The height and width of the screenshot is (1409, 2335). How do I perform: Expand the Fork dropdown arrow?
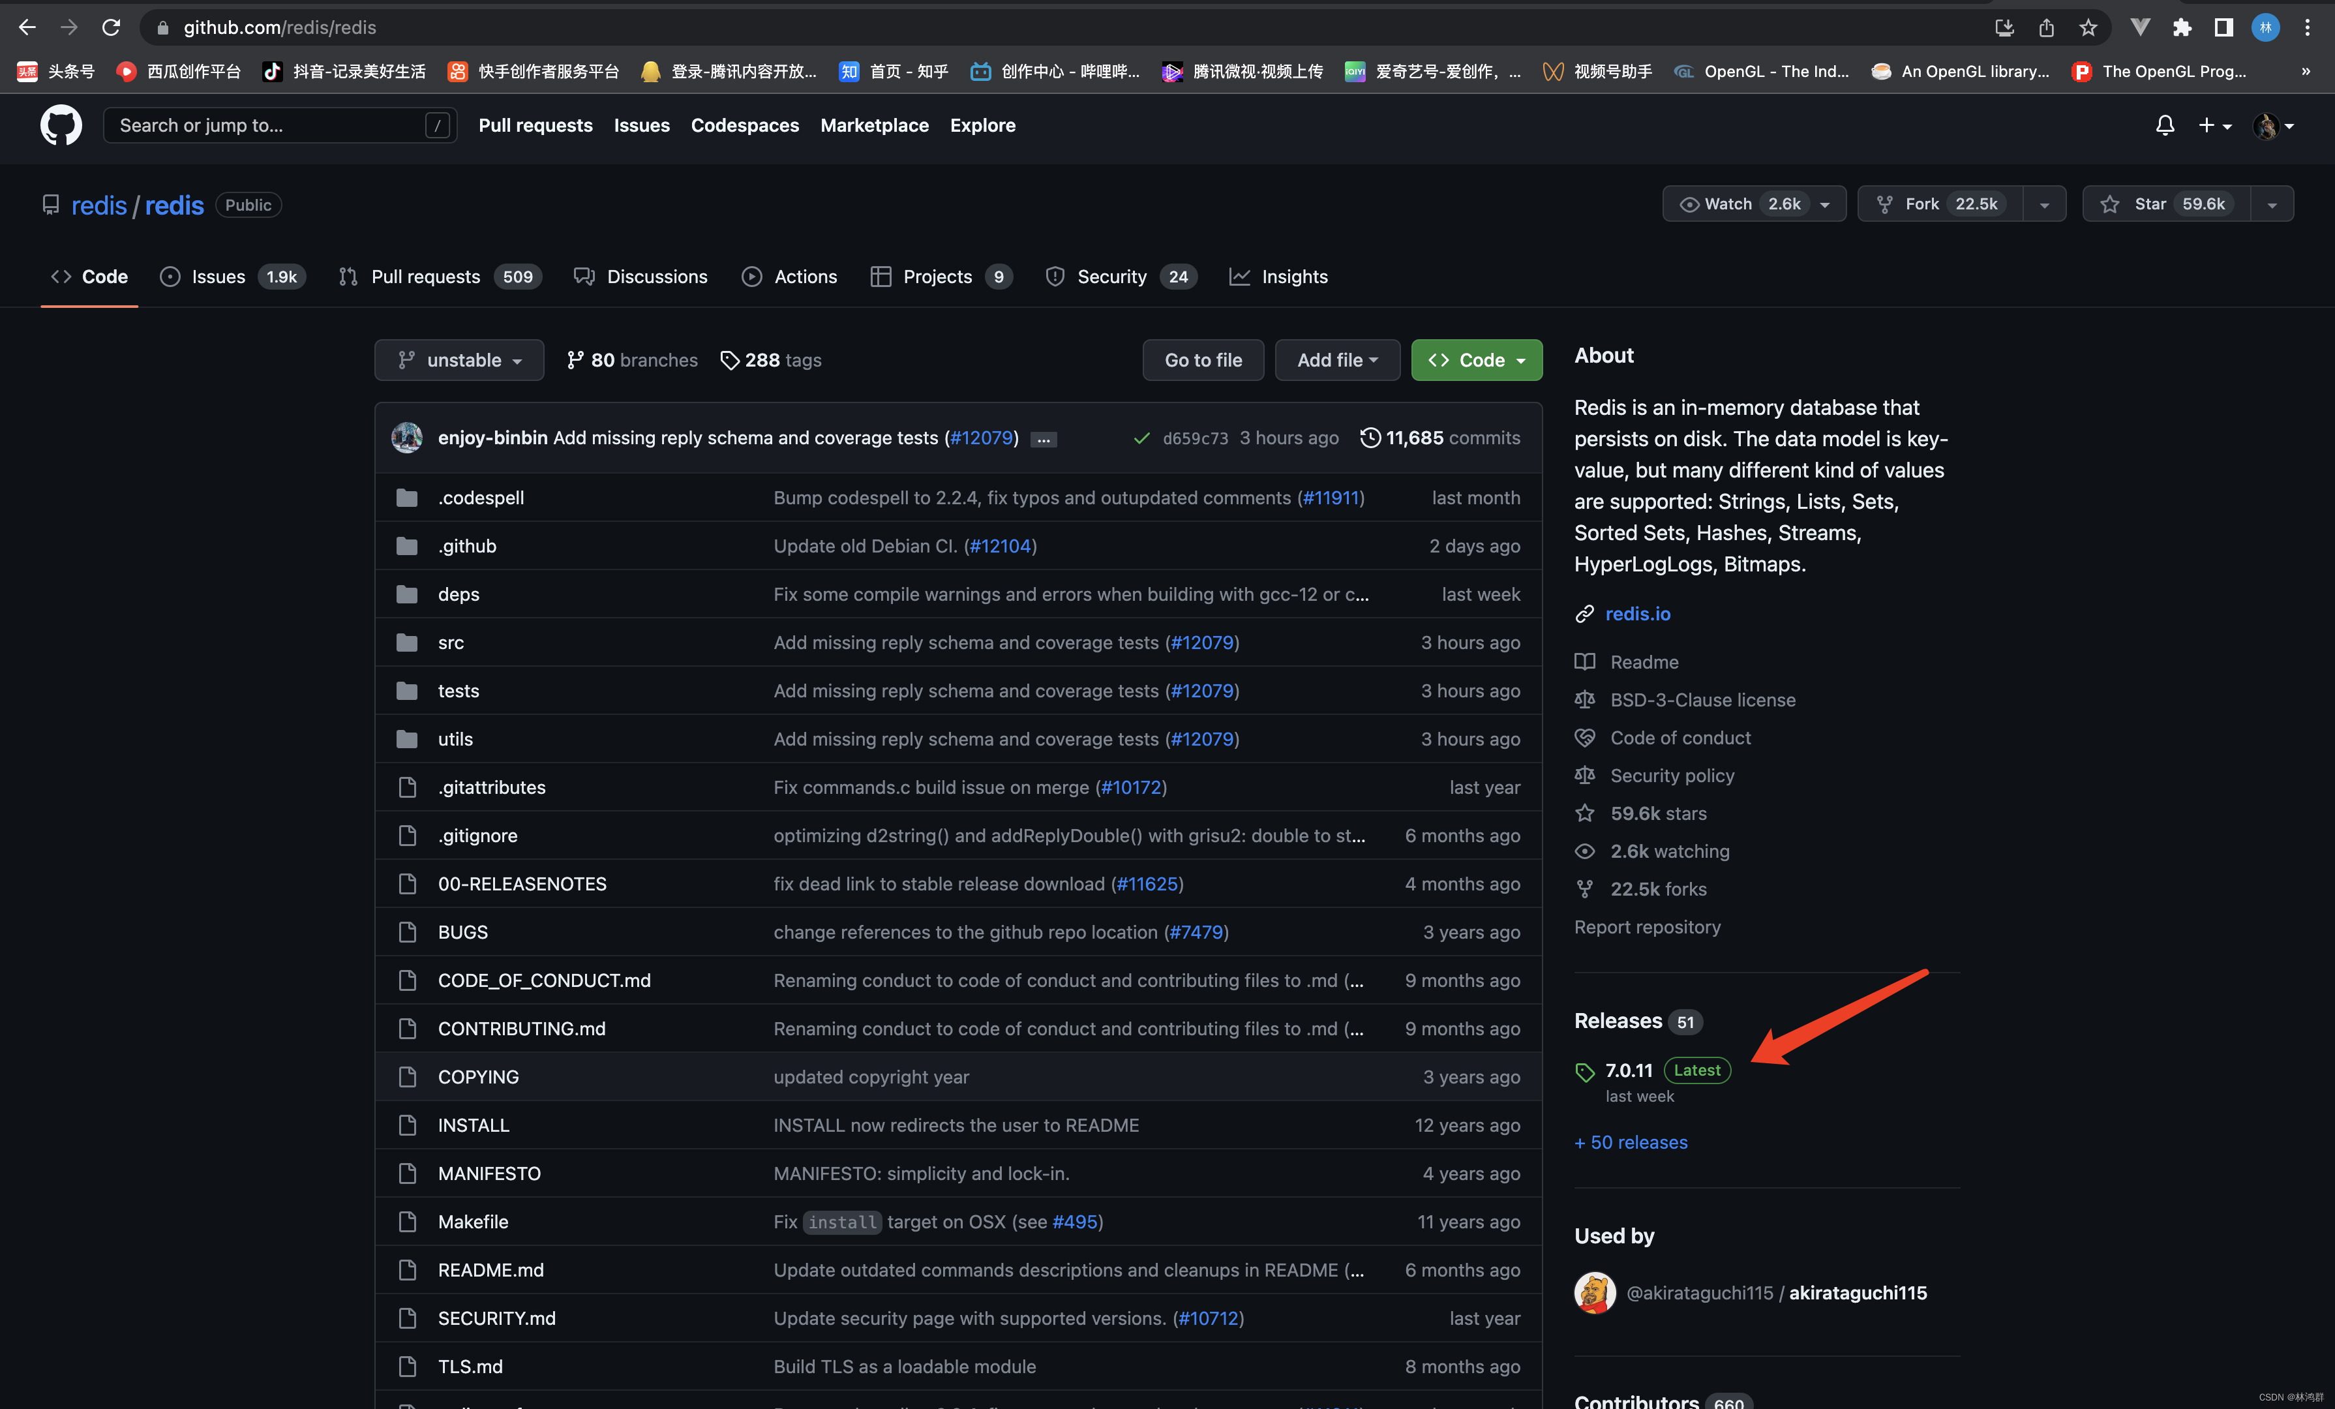click(x=2044, y=204)
